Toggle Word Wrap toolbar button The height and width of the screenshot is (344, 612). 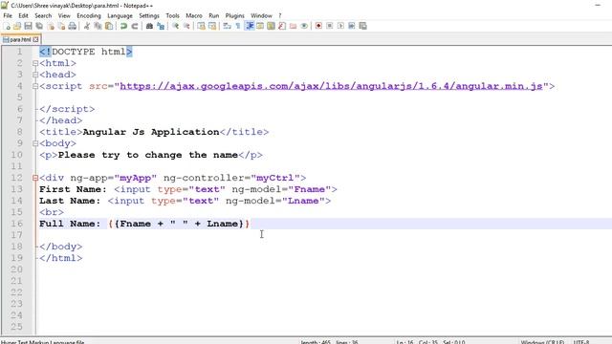click(x=228, y=26)
